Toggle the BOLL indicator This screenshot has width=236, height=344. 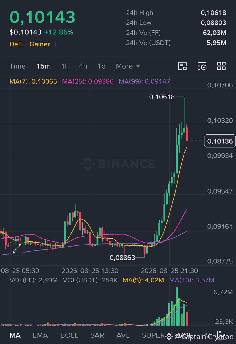[69, 335]
